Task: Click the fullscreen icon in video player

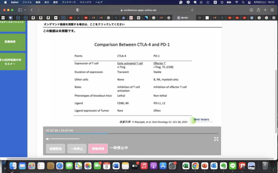Action: (216, 139)
